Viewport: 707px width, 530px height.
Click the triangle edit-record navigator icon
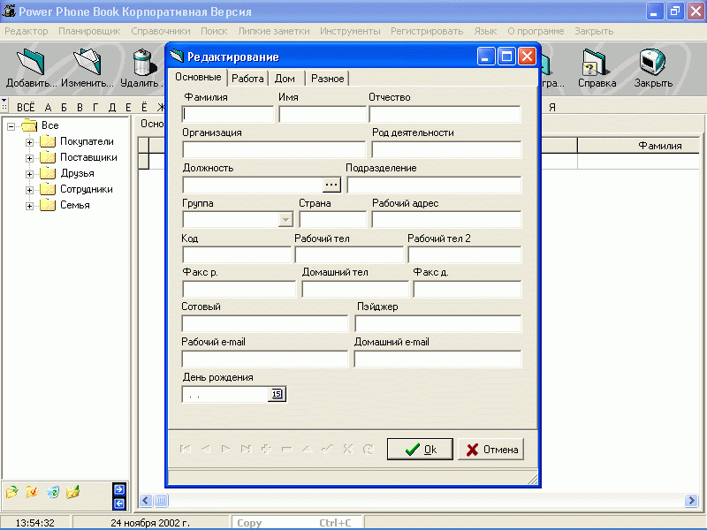pyautogui.click(x=307, y=449)
